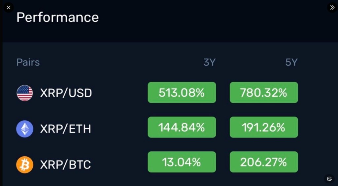Click the 513.08% XRP/USD 3Y value
The height and width of the screenshot is (186, 338).
click(182, 93)
